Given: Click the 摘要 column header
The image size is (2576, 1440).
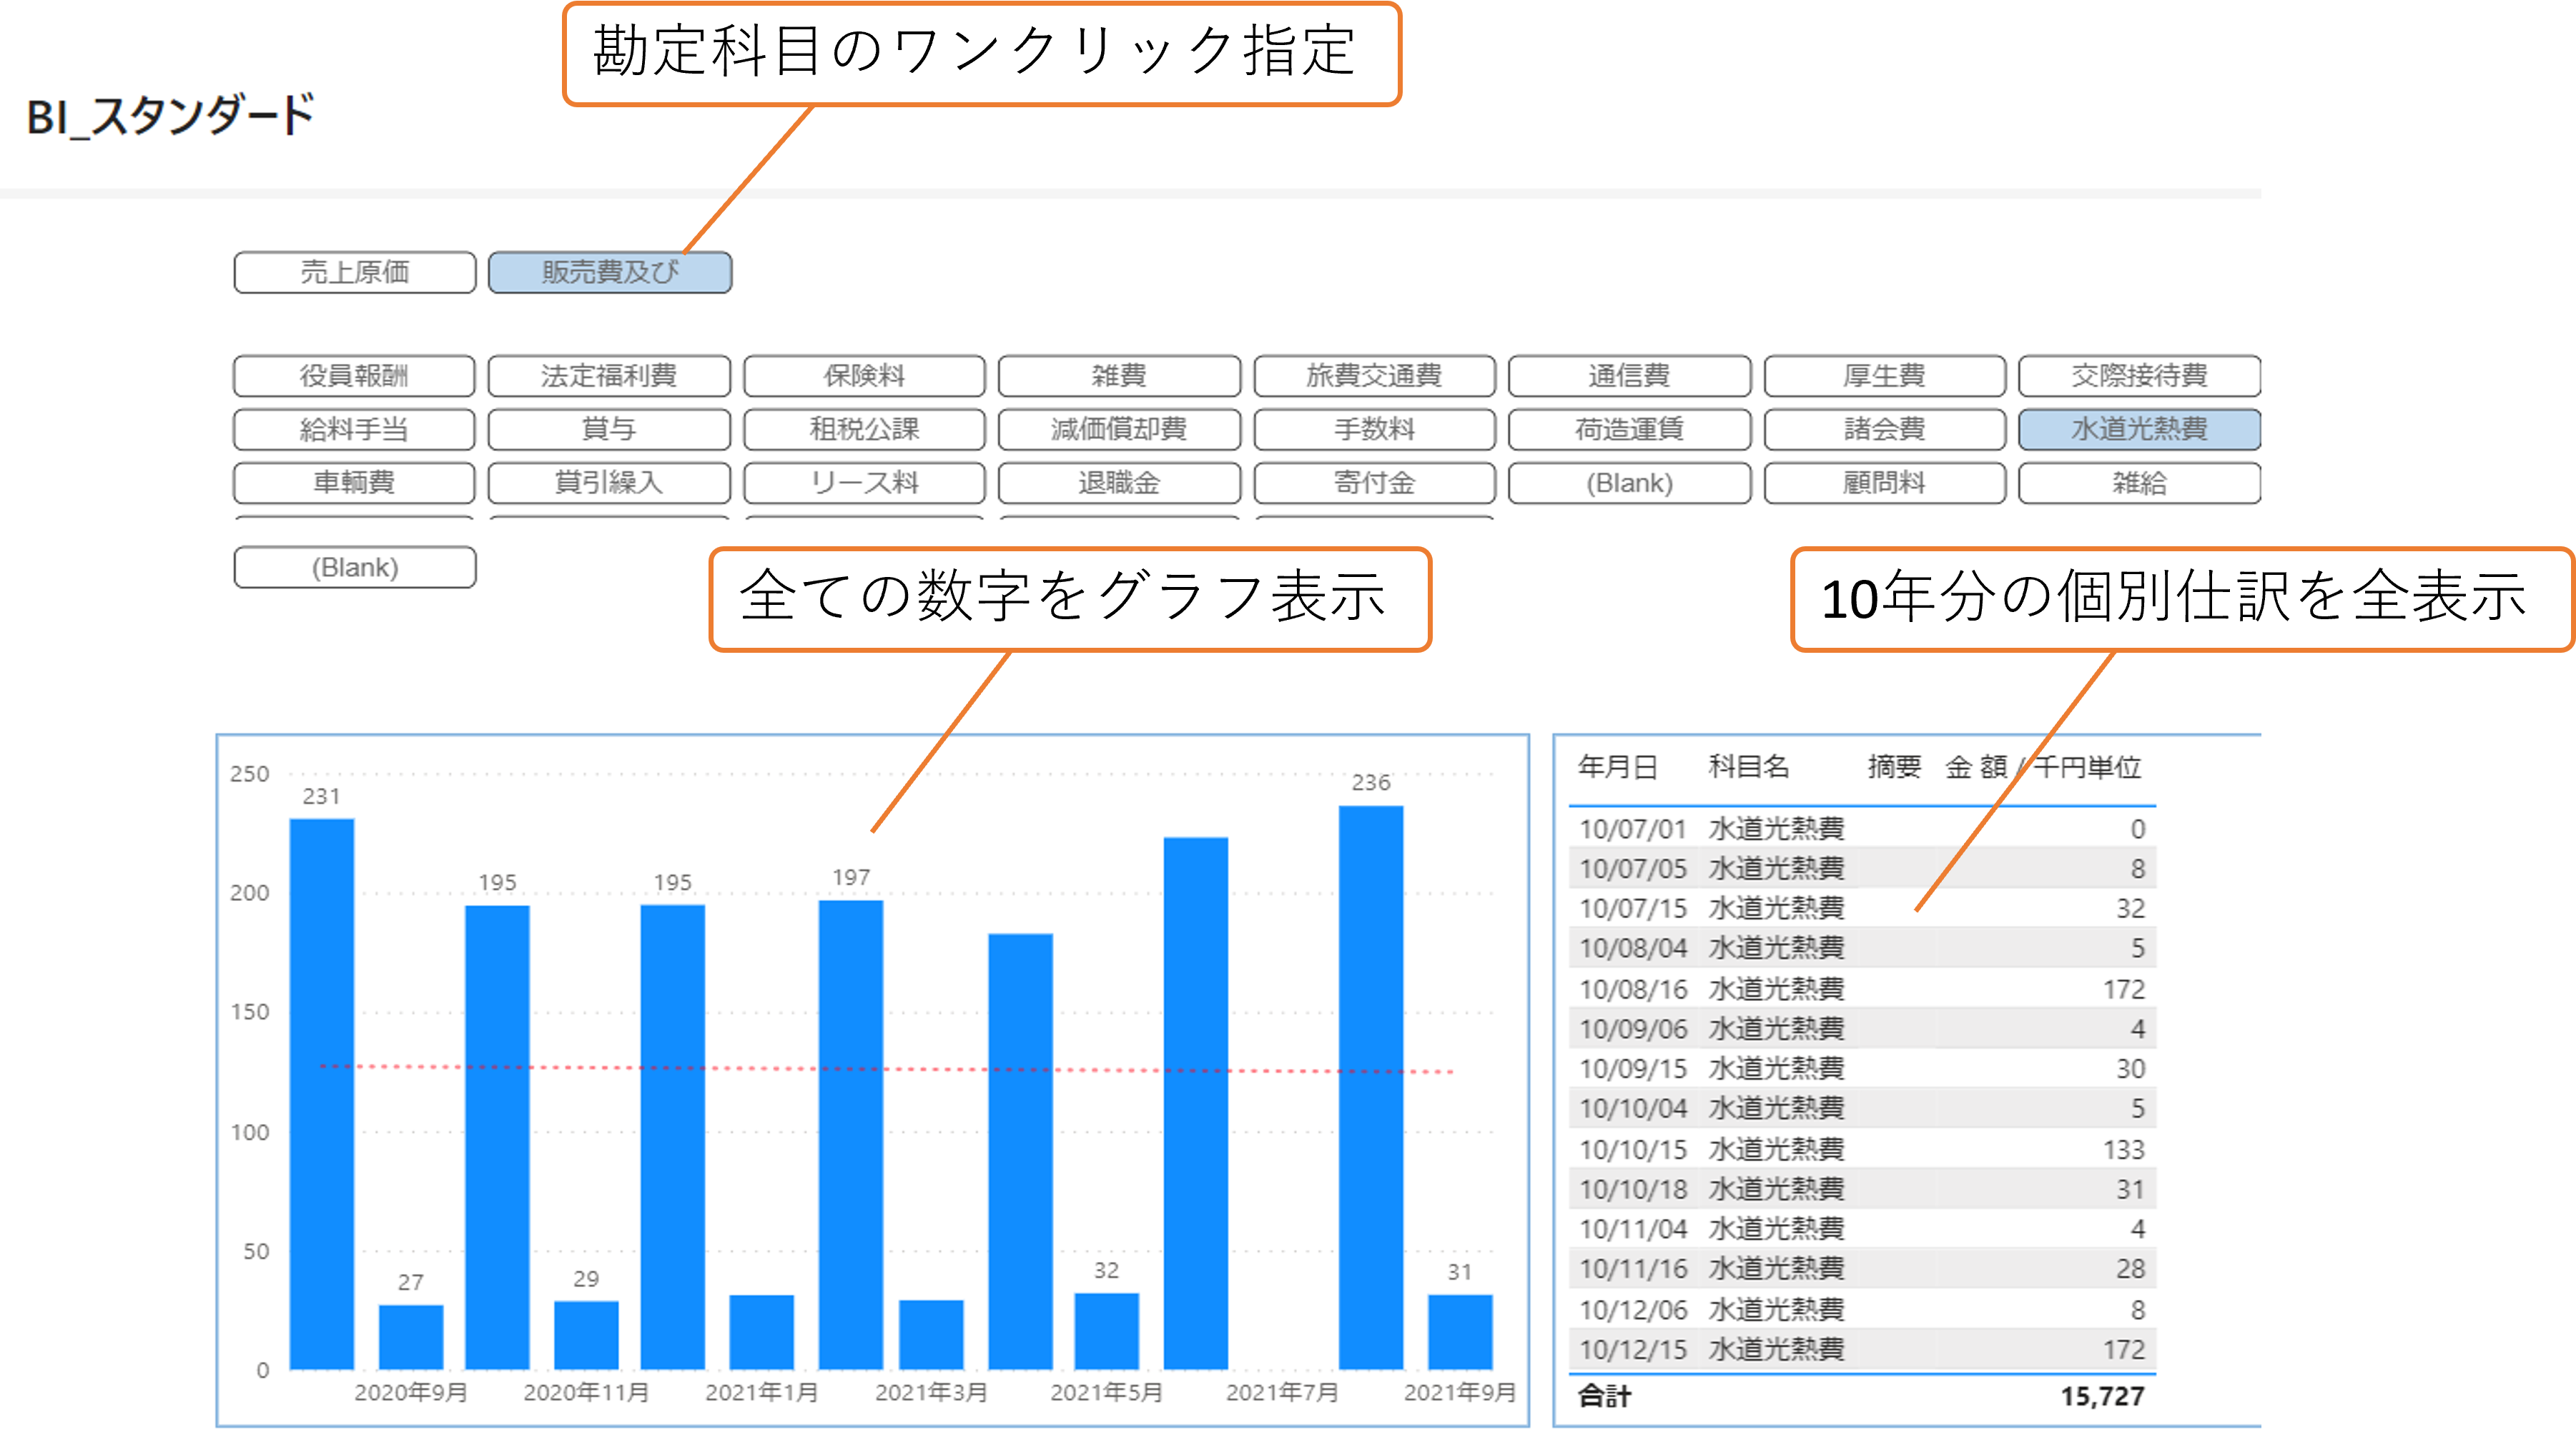Looking at the screenshot, I should [1894, 767].
